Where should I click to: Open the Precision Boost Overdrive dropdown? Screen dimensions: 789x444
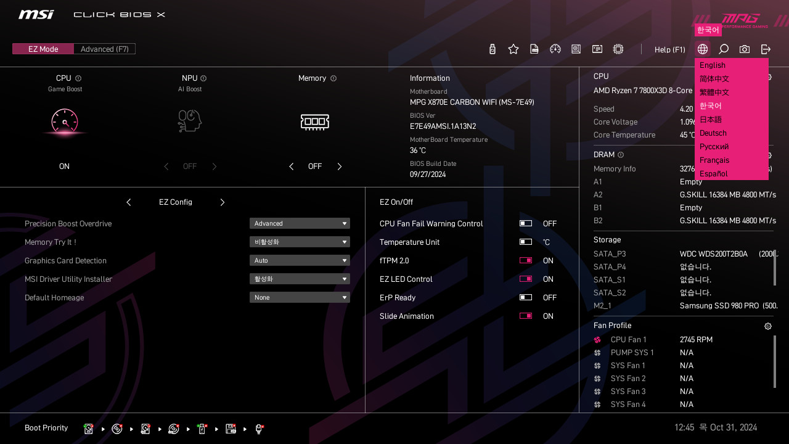pos(300,223)
